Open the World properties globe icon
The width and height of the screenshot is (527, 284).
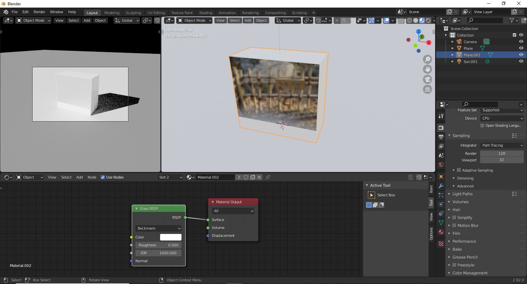click(x=441, y=164)
